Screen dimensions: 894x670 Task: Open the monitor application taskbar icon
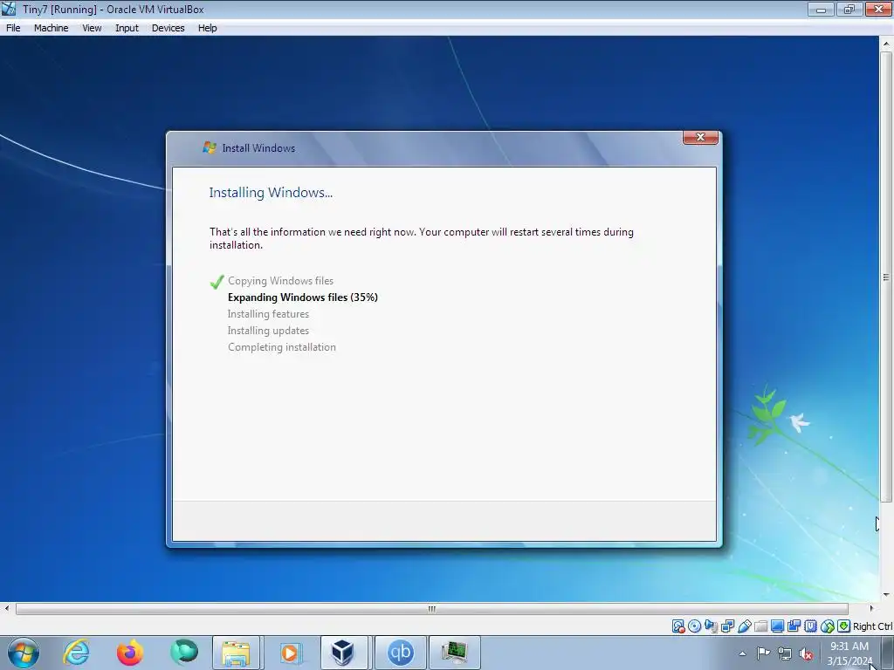click(454, 653)
